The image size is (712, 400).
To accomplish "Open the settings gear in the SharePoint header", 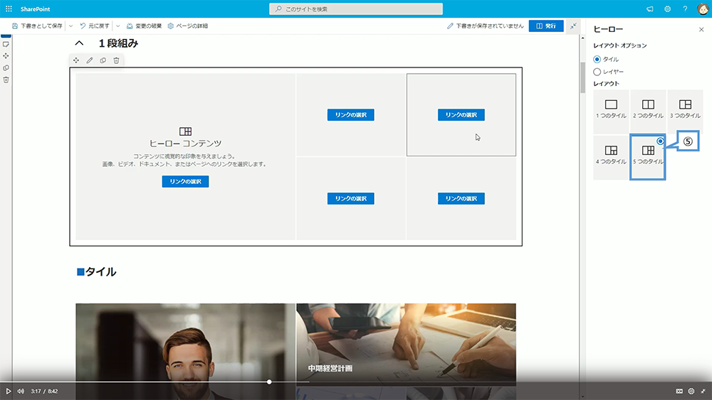I will [x=668, y=9].
